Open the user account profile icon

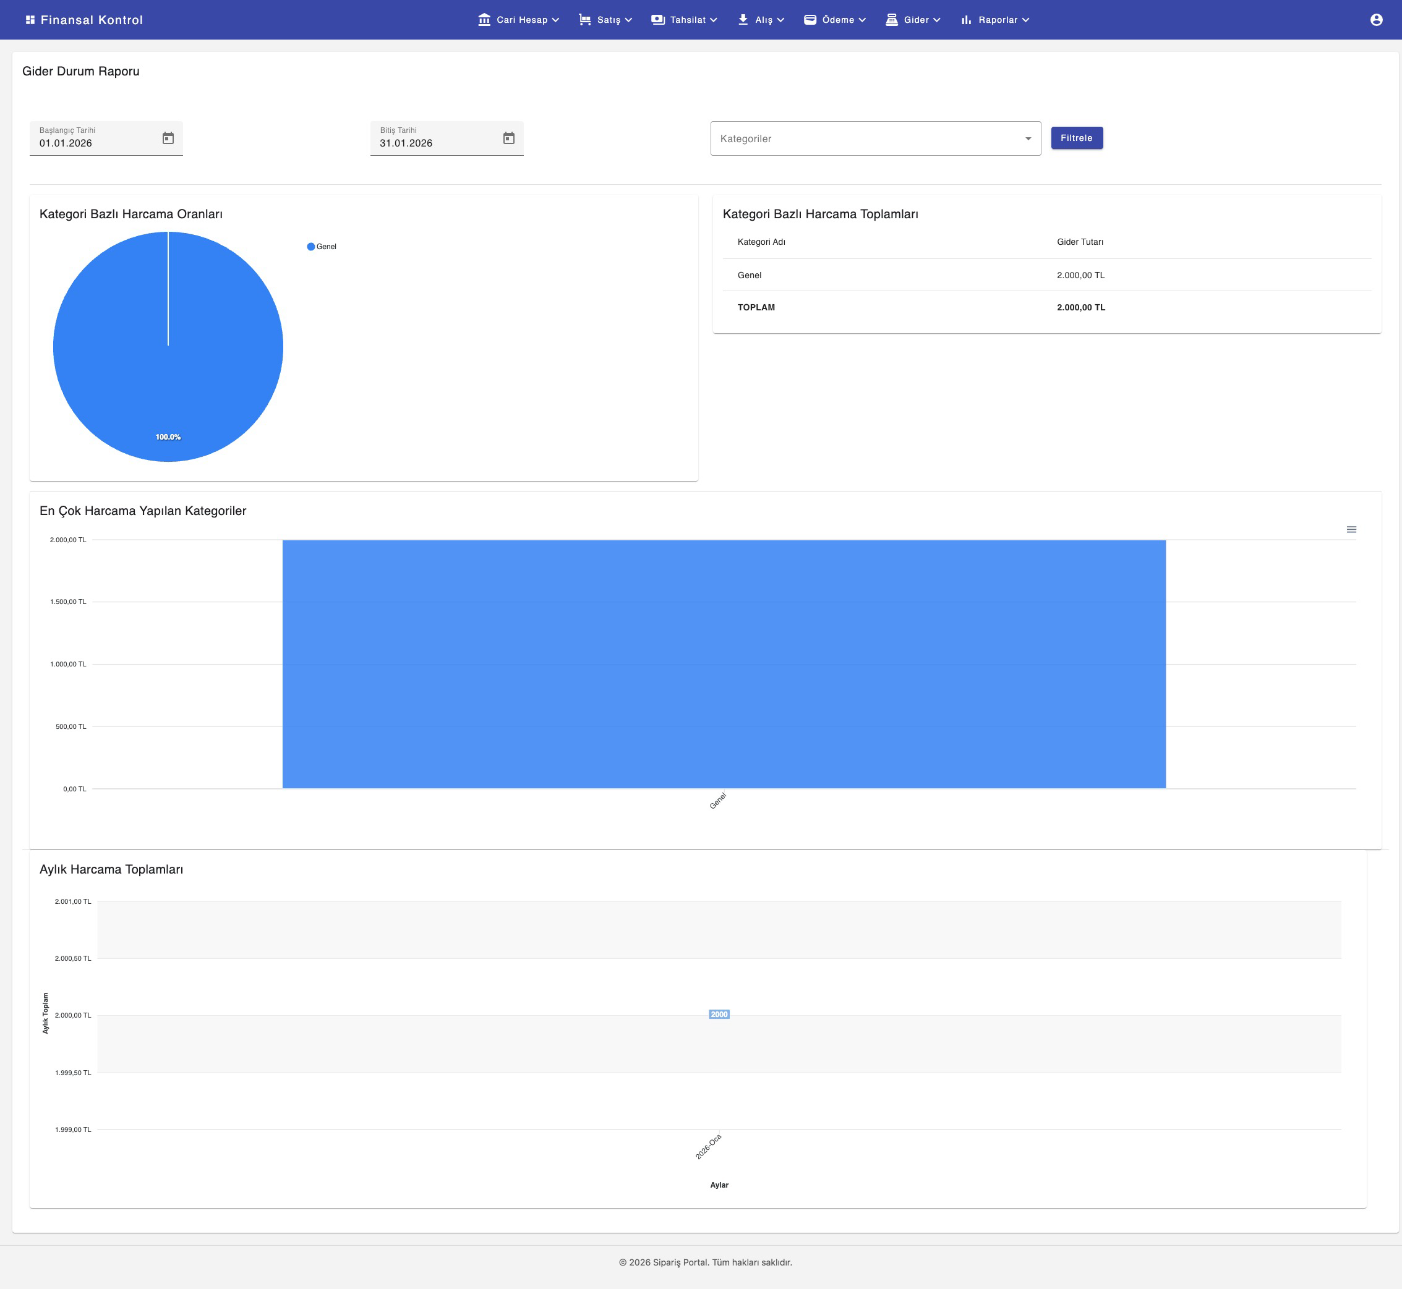click(1375, 20)
